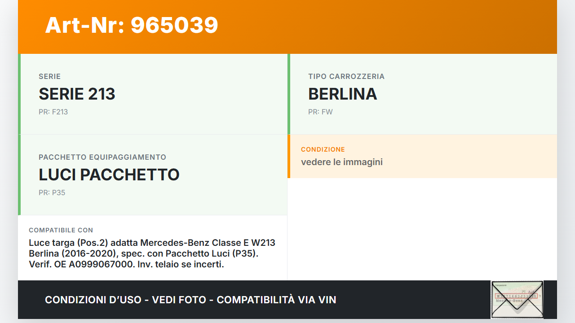Click the COMPATIBILE CON label
This screenshot has width=575, height=323.
[61, 230]
